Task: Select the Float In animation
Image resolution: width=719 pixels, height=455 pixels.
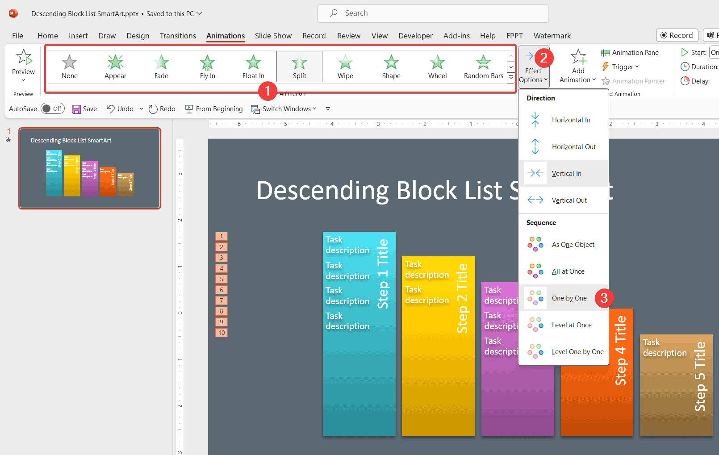Action: pyautogui.click(x=253, y=66)
